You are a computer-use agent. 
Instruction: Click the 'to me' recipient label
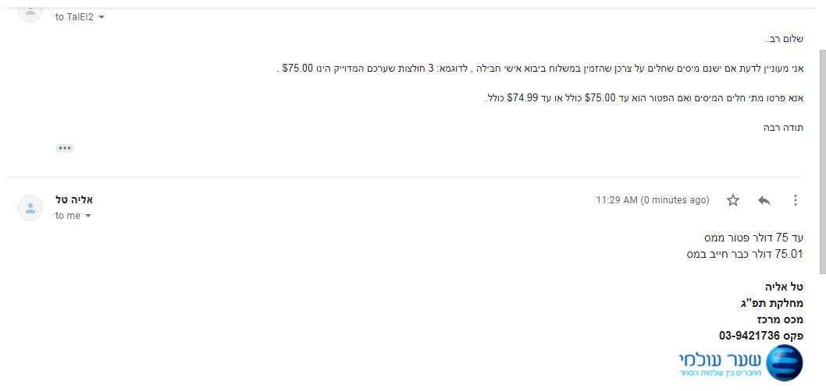(67, 216)
